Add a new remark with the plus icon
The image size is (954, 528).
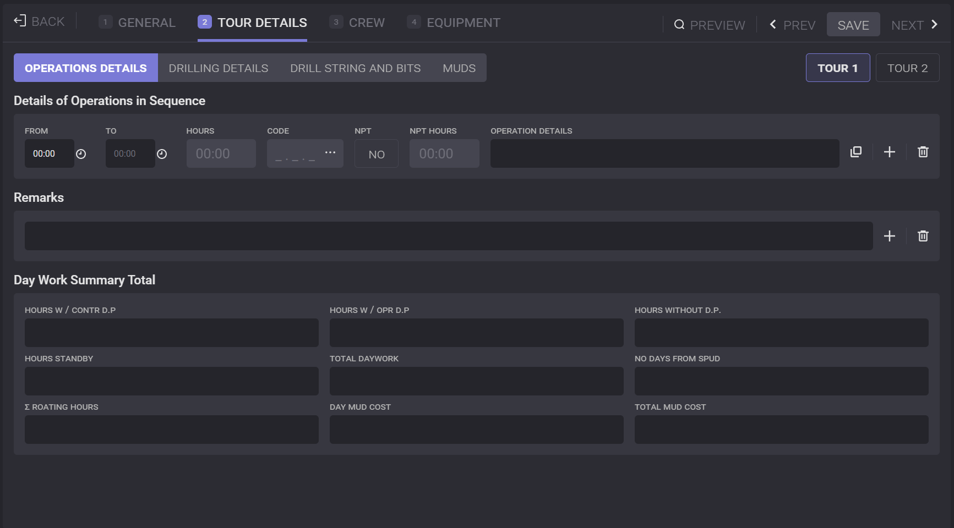890,237
